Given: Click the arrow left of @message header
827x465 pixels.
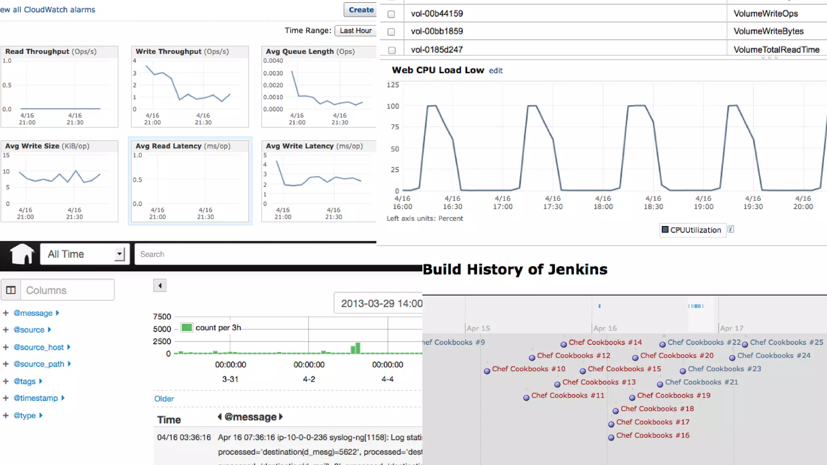Looking at the screenshot, I should pyautogui.click(x=220, y=417).
